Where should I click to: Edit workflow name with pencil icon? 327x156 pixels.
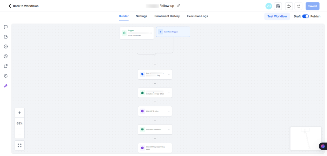click(179, 6)
